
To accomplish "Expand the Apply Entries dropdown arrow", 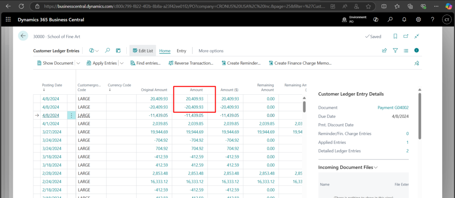I will click(x=122, y=63).
